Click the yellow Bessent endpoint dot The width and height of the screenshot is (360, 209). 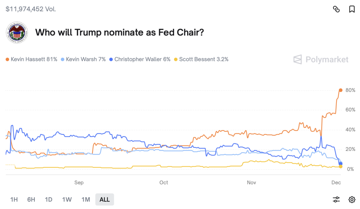pos(340,167)
